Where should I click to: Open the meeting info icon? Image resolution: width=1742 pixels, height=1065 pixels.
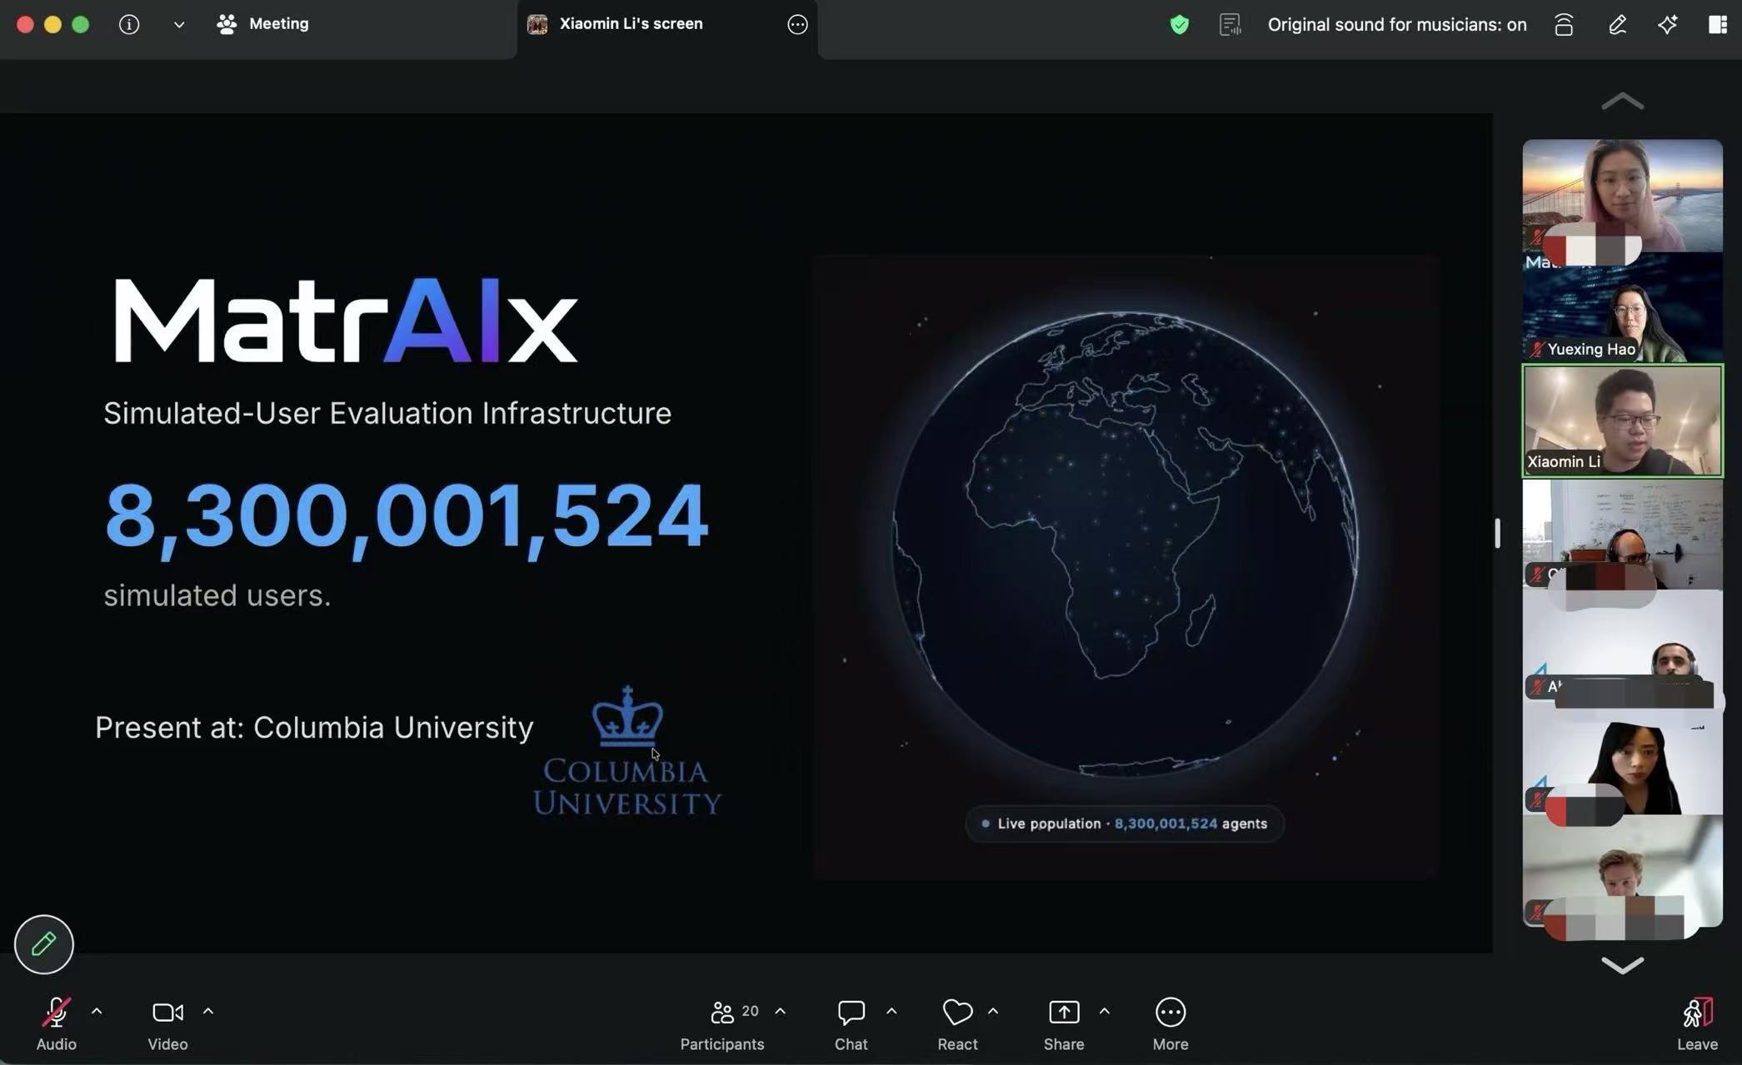coord(129,24)
